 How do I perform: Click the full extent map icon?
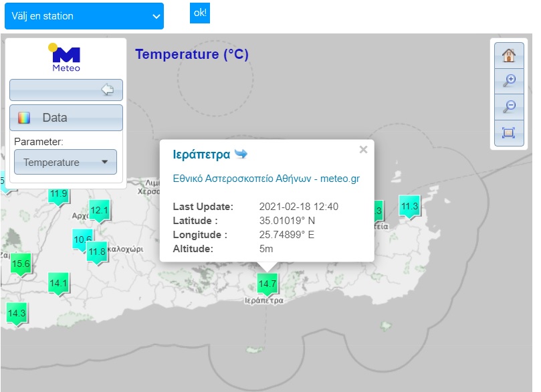point(508,132)
